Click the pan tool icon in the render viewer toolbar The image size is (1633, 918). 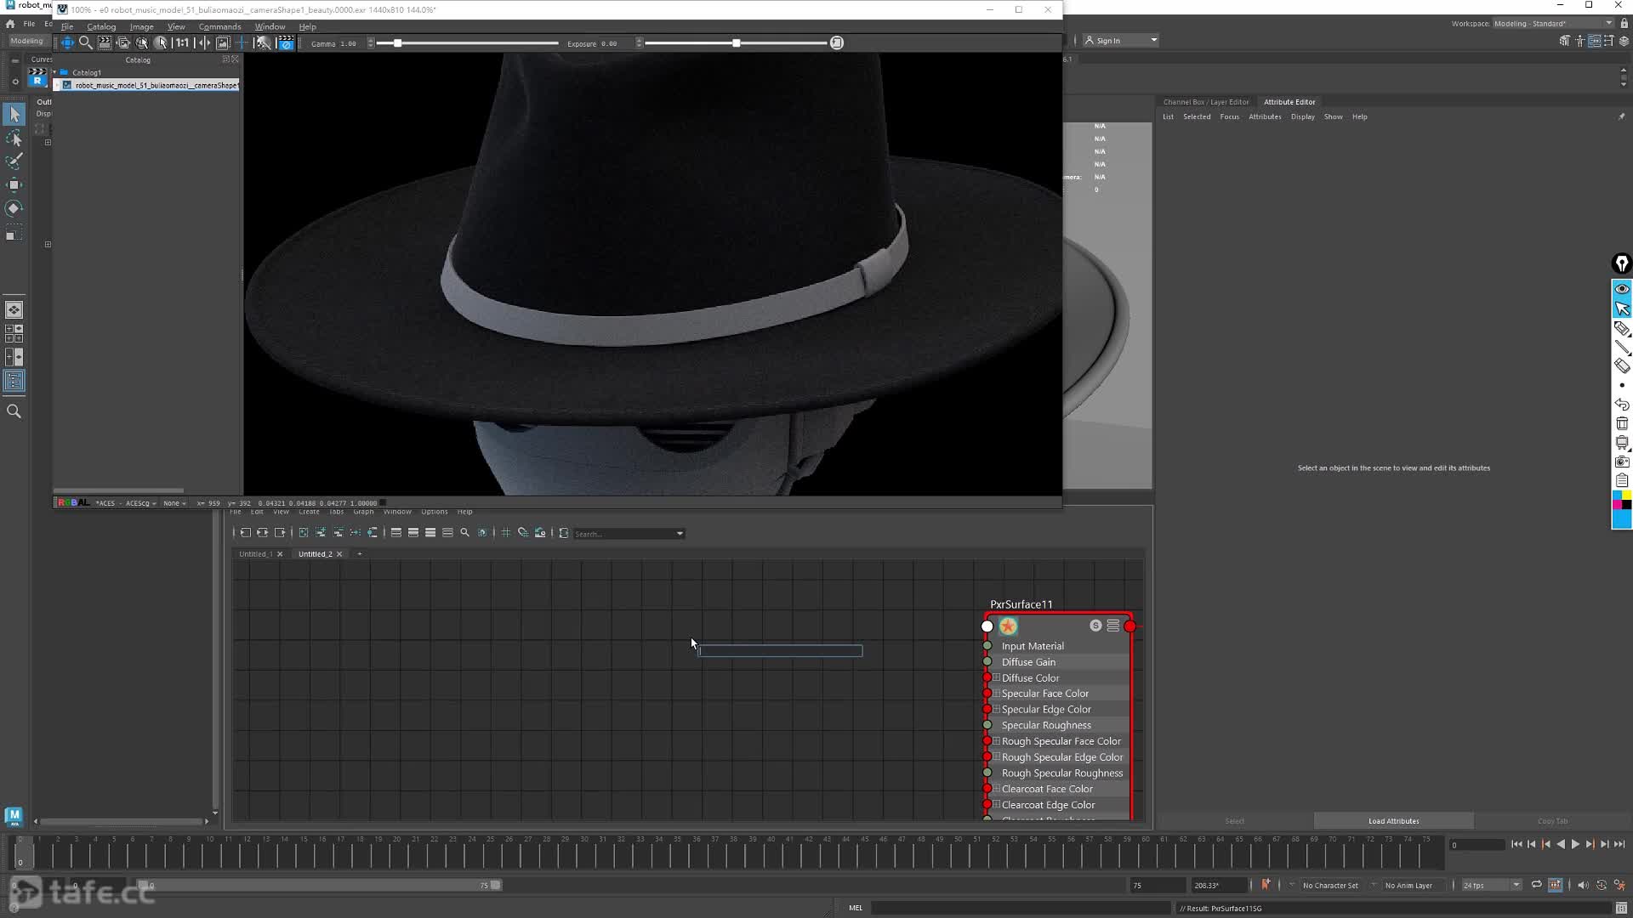coord(67,42)
